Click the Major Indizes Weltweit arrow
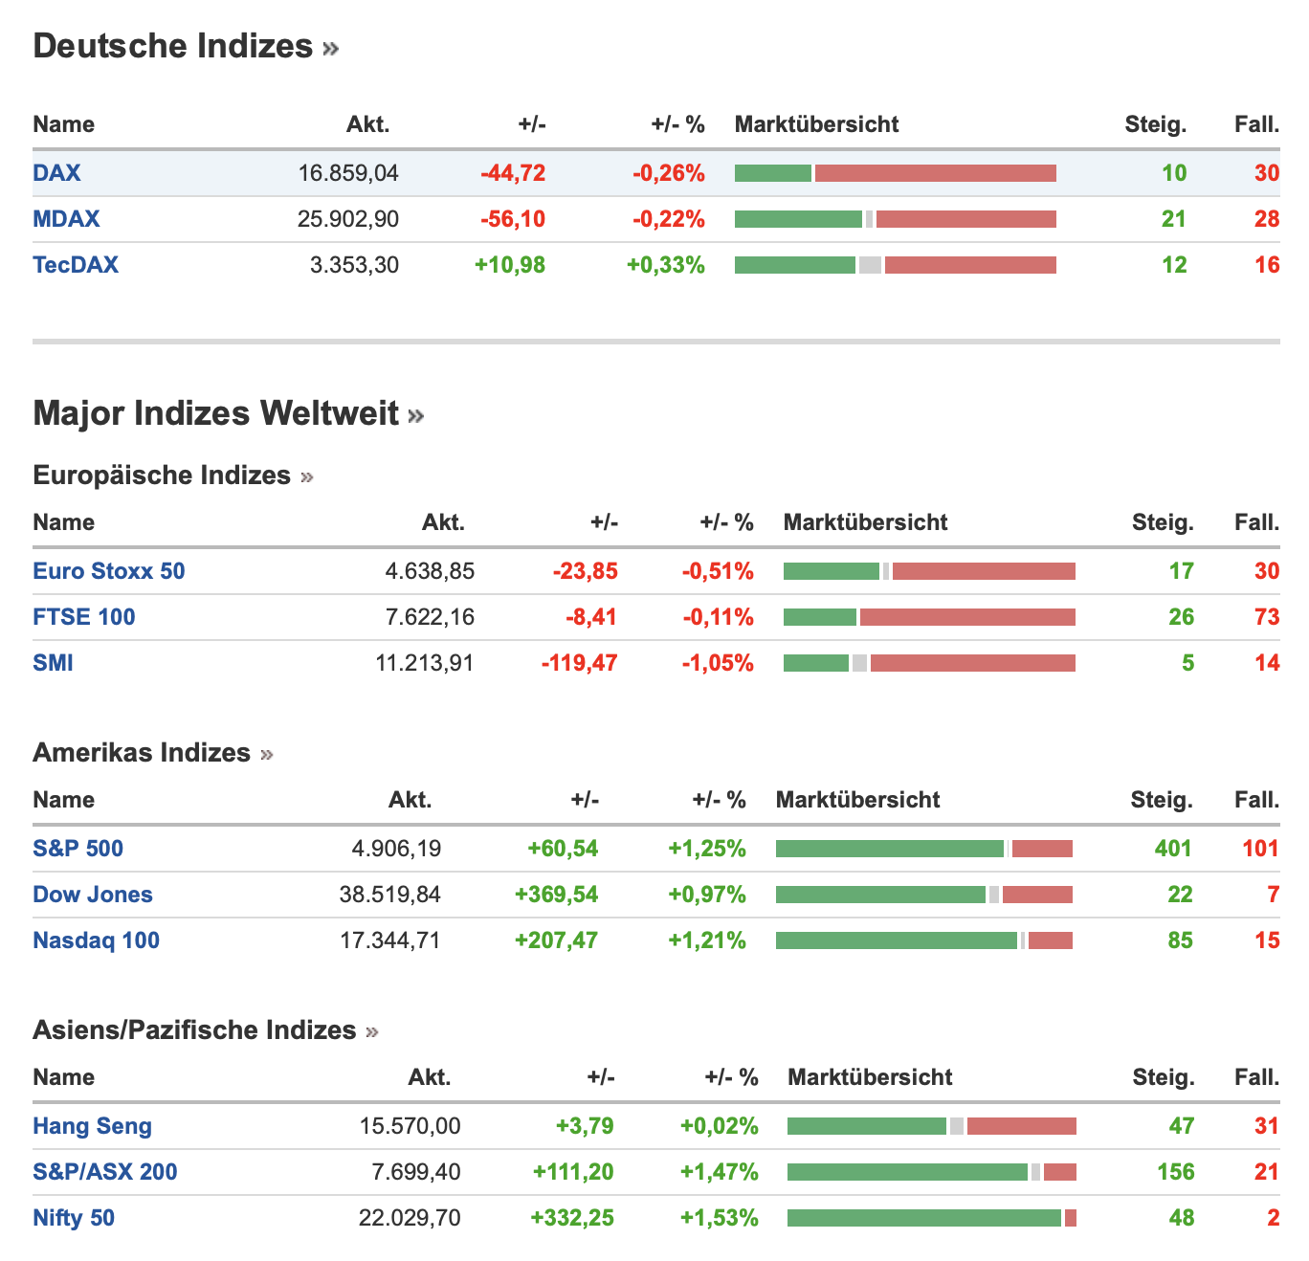The width and height of the screenshot is (1309, 1261). point(416,416)
